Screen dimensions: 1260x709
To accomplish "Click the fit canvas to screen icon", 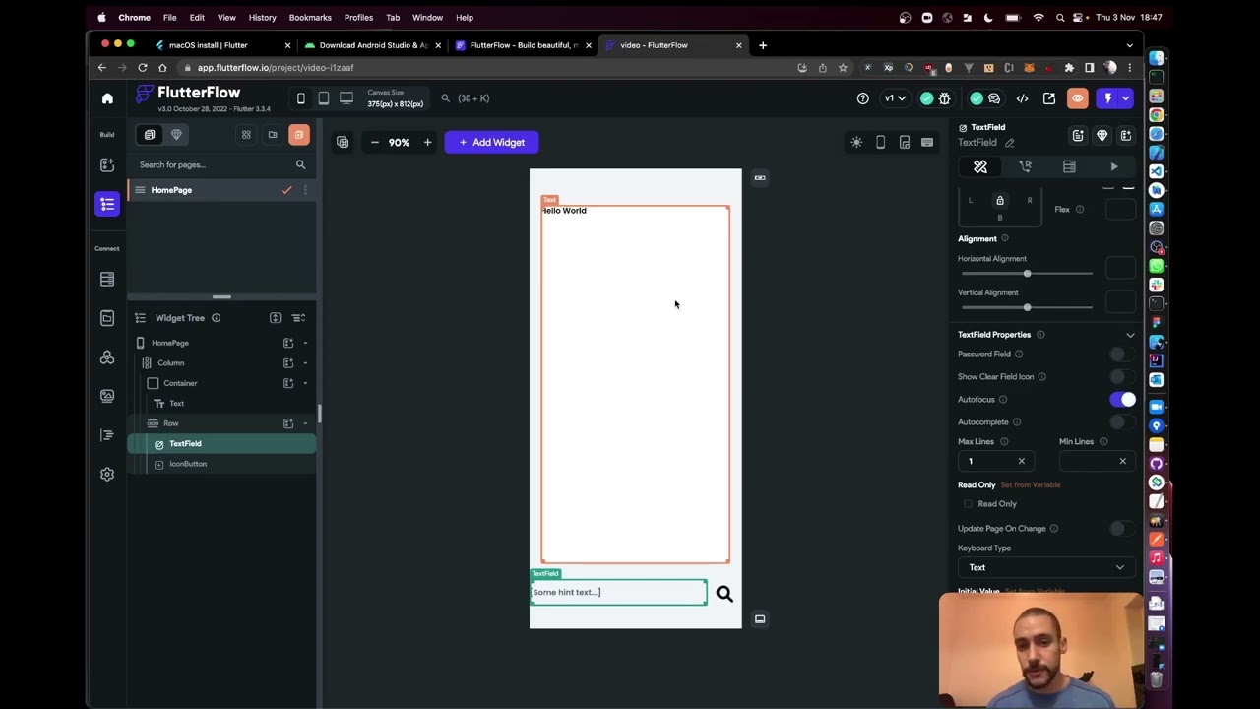I will [343, 143].
